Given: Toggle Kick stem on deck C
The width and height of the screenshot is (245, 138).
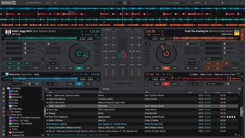Looking at the screenshot, I should 10,68.
